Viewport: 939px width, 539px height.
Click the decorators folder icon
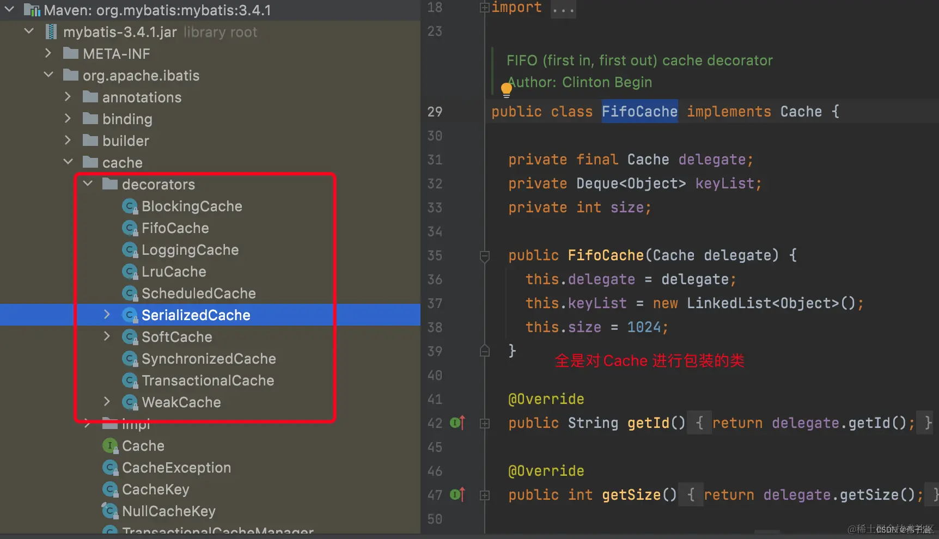click(110, 184)
